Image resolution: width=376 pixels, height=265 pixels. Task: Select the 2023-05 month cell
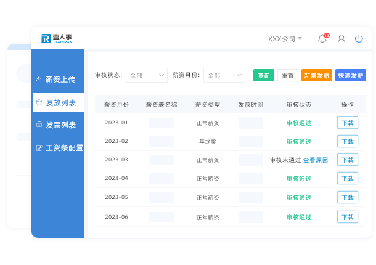tap(116, 197)
